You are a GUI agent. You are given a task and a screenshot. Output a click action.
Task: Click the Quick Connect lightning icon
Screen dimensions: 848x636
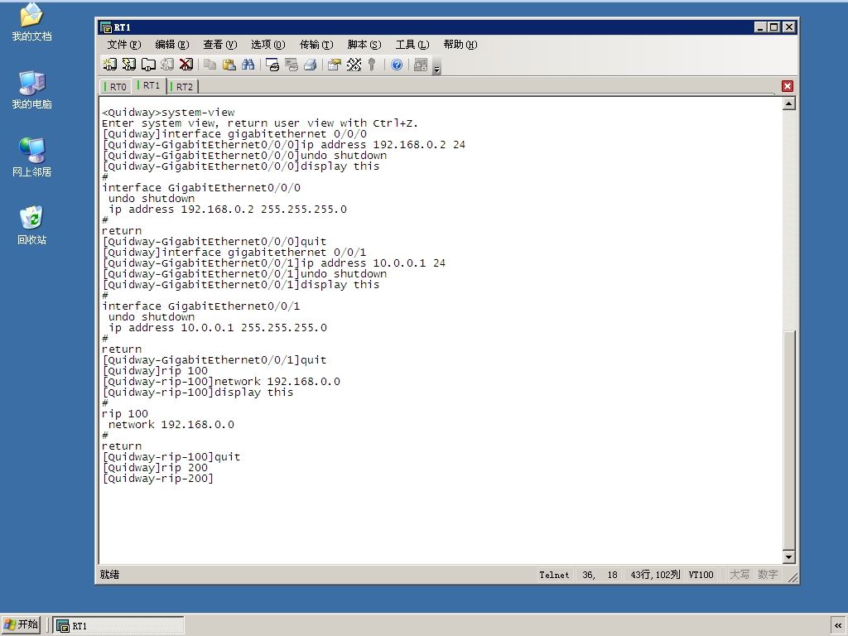coord(128,65)
